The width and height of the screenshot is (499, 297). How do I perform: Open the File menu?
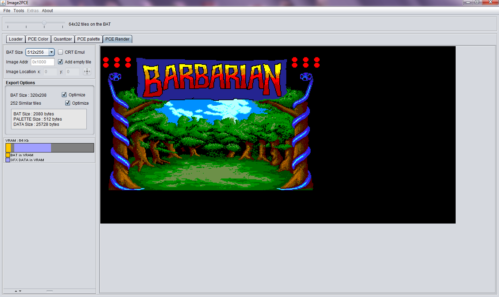coord(7,11)
